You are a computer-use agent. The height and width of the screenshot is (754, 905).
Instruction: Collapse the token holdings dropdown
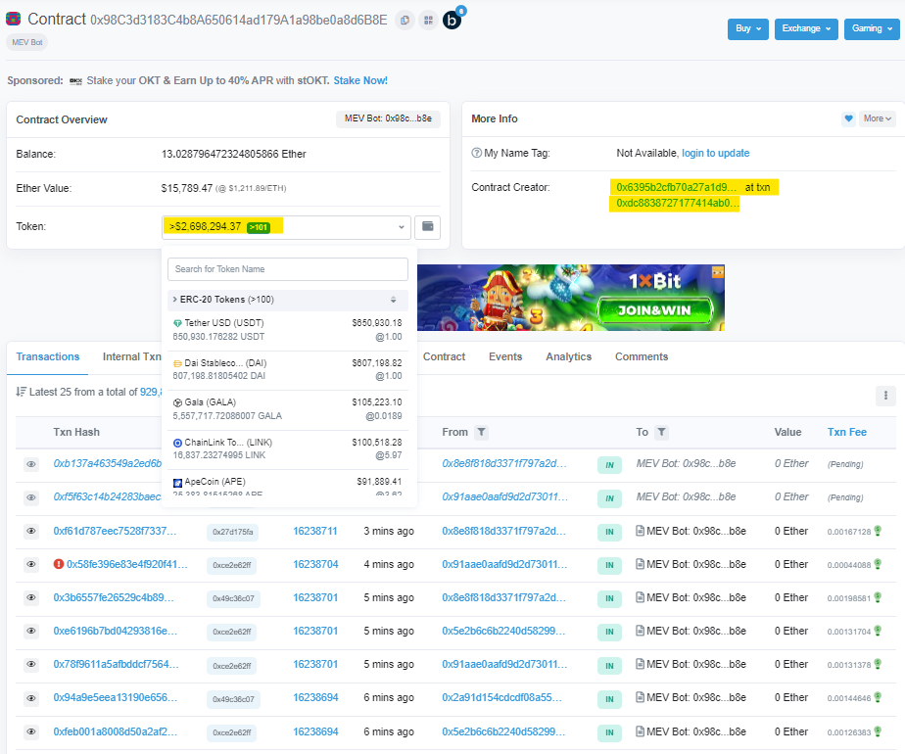coord(286,227)
